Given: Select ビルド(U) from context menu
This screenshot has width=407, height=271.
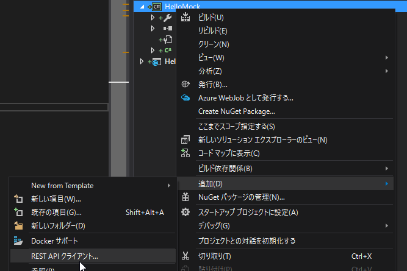Looking at the screenshot, I should (x=286, y=18).
